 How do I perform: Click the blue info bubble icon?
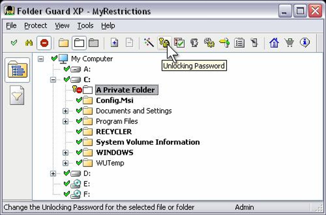tap(305, 42)
